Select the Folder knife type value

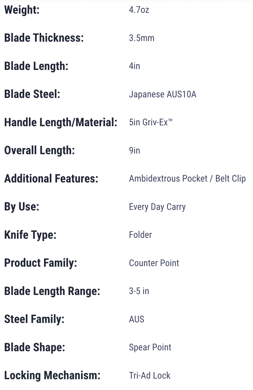[140, 235]
